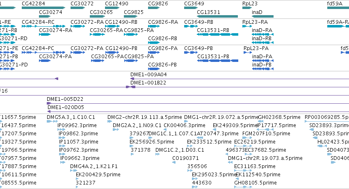The height and width of the screenshot is (189, 349).
Task: Select EST 443630 label
Action: tap(202, 183)
